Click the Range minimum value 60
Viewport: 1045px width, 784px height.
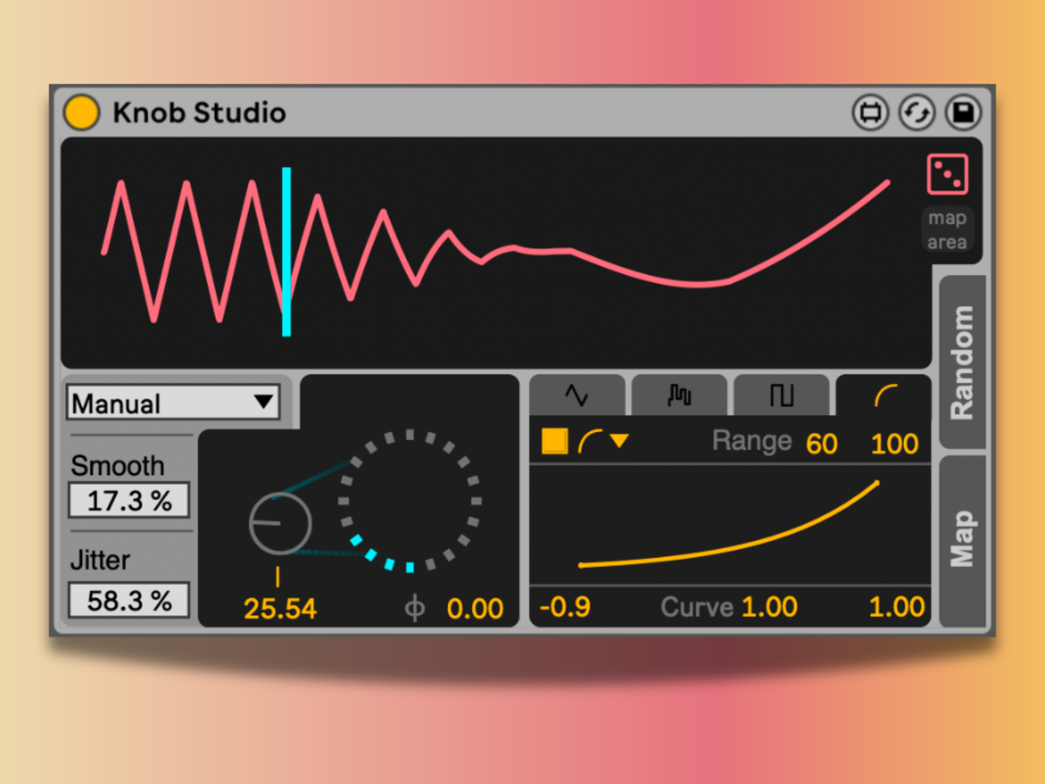point(821,444)
